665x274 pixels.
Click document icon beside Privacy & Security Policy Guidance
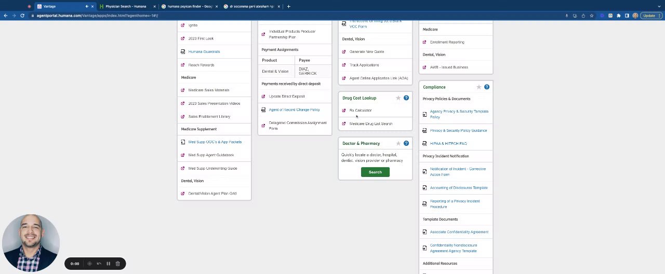click(x=424, y=131)
